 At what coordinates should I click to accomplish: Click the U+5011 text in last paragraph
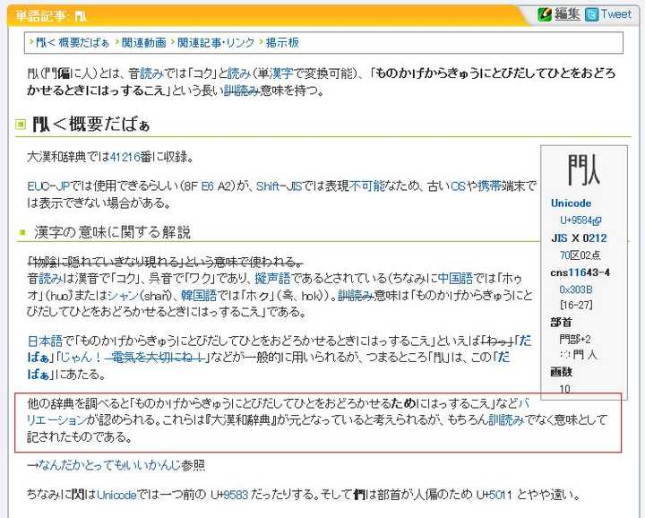[494, 494]
